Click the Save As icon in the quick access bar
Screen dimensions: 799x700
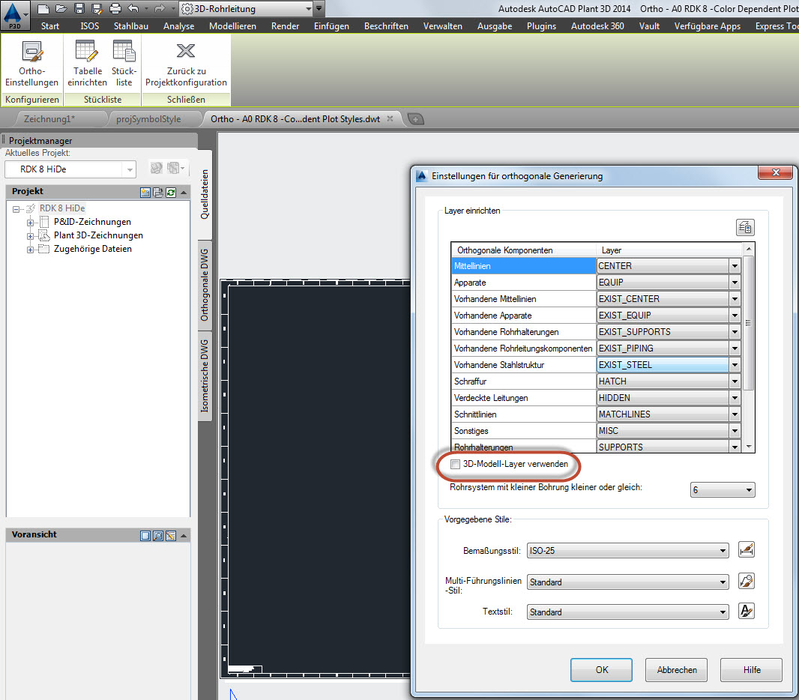coord(97,9)
